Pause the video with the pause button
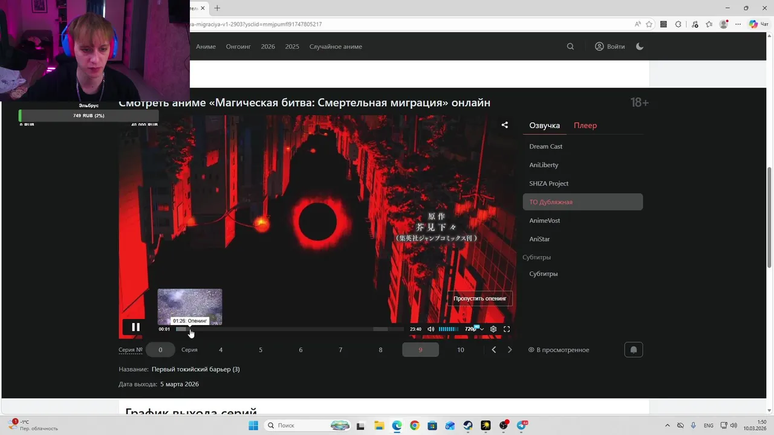Image resolution: width=774 pixels, height=435 pixels. pyautogui.click(x=135, y=327)
